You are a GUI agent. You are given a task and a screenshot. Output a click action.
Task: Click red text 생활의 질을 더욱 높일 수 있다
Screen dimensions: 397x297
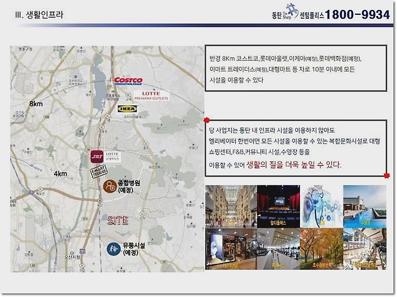tap(294, 165)
